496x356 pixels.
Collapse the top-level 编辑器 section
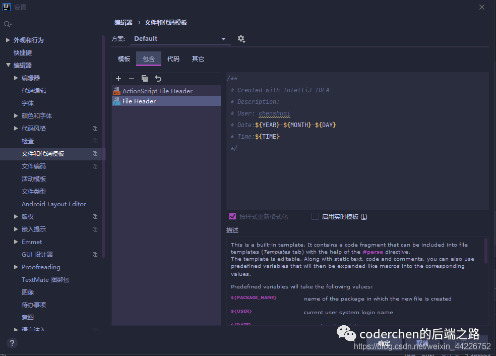[x=8, y=65]
